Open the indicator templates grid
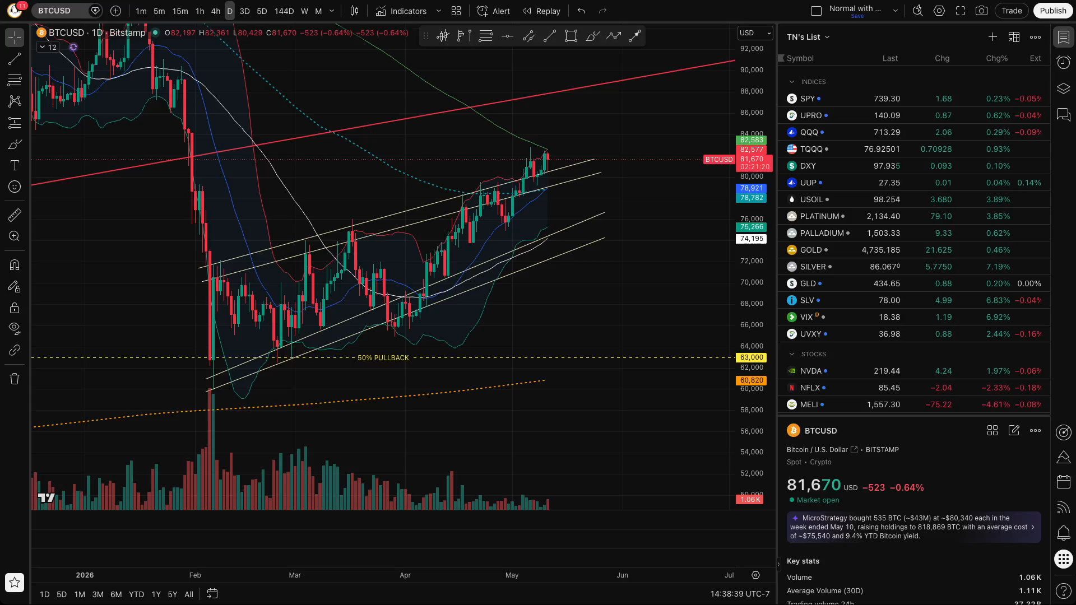The width and height of the screenshot is (1076, 605). tap(456, 11)
